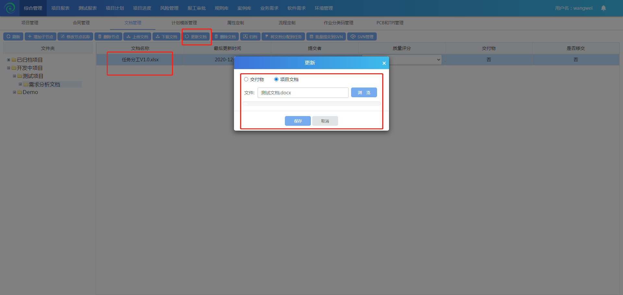Switch to the 项目管理 tab
Image resolution: width=623 pixels, height=295 pixels.
pyautogui.click(x=30, y=23)
